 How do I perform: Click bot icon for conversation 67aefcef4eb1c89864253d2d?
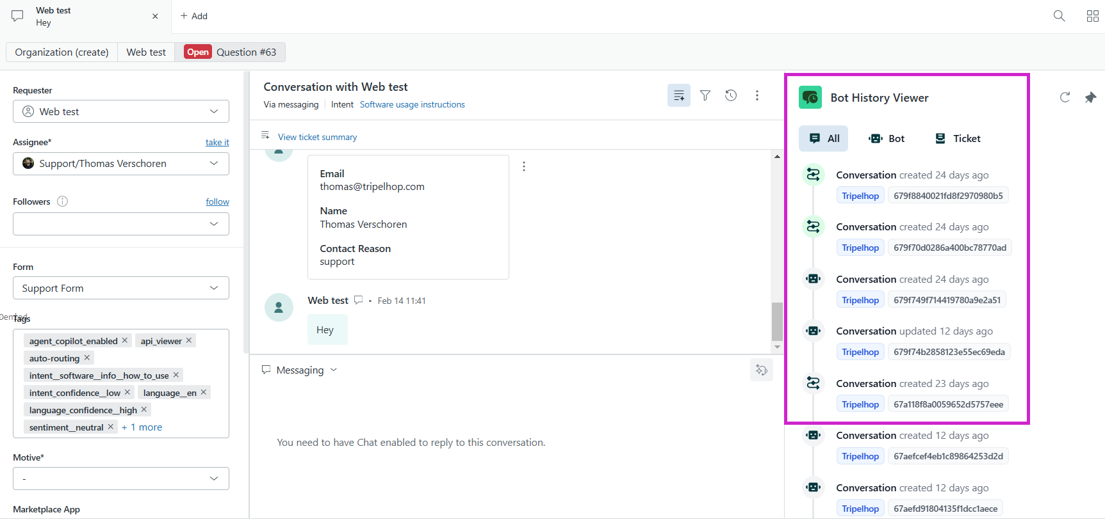pyautogui.click(x=814, y=435)
